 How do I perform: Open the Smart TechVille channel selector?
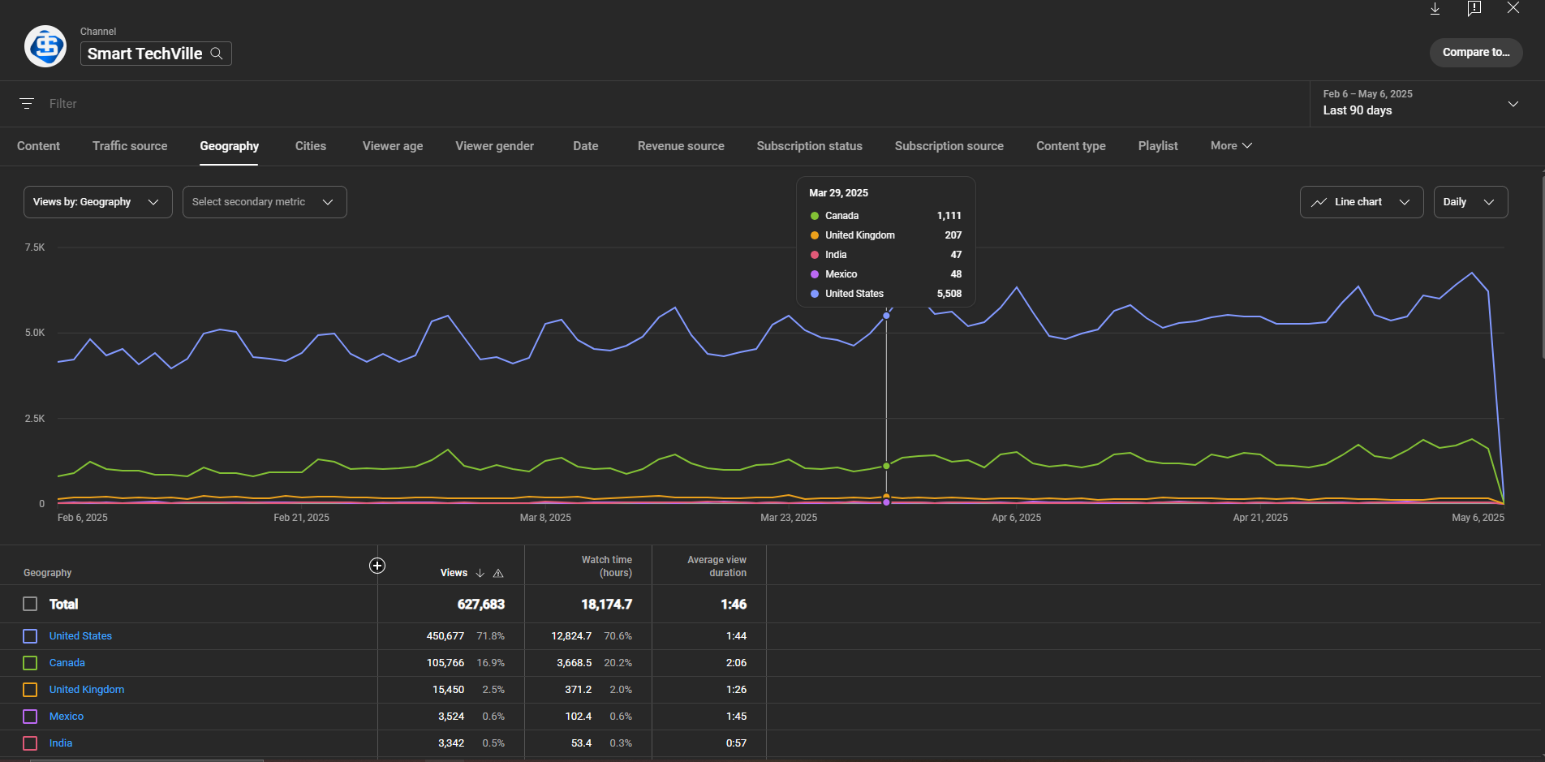[x=156, y=54]
